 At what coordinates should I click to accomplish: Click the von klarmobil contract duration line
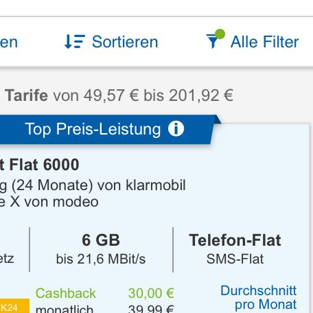[93, 185]
